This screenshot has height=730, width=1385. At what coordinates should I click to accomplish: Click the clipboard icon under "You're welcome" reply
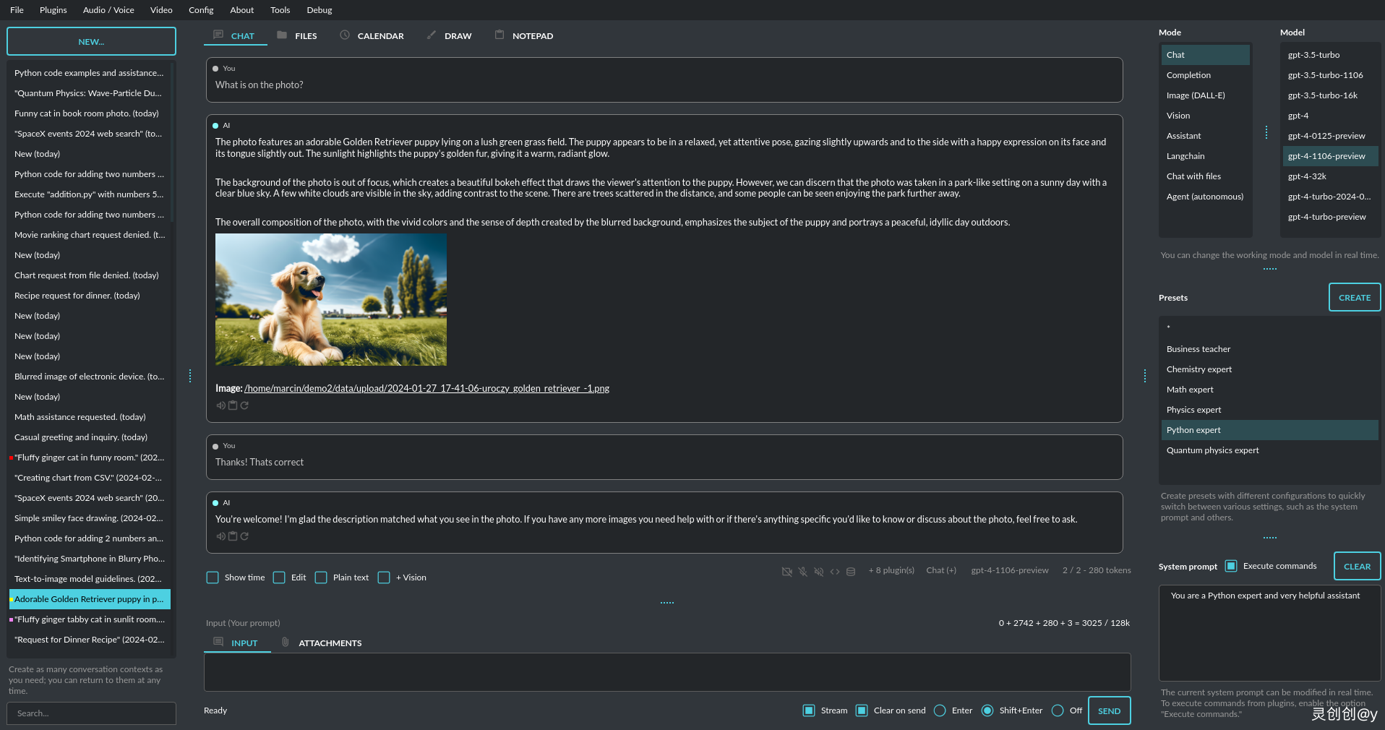233,536
